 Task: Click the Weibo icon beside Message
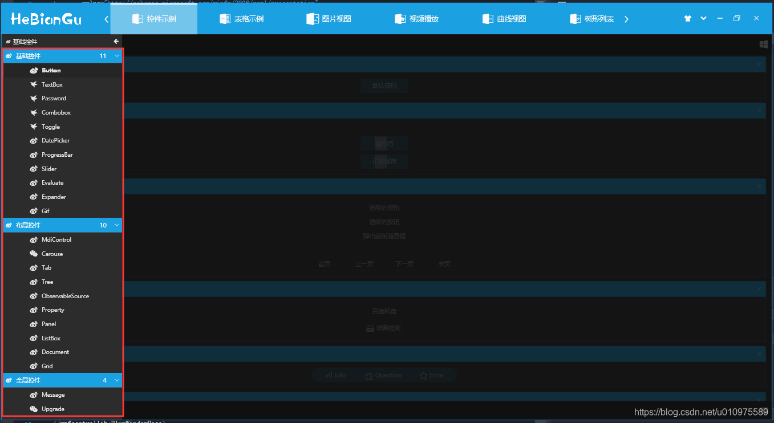point(34,394)
